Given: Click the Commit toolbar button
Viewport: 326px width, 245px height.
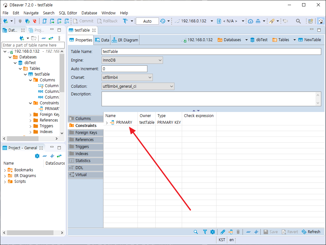Looking at the screenshot, I should (83, 21).
